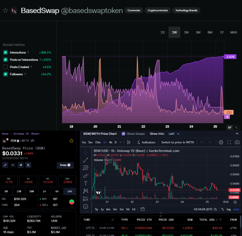Click the BasedSwap profile logo
The width and height of the screenshot is (242, 236).
[14, 10]
